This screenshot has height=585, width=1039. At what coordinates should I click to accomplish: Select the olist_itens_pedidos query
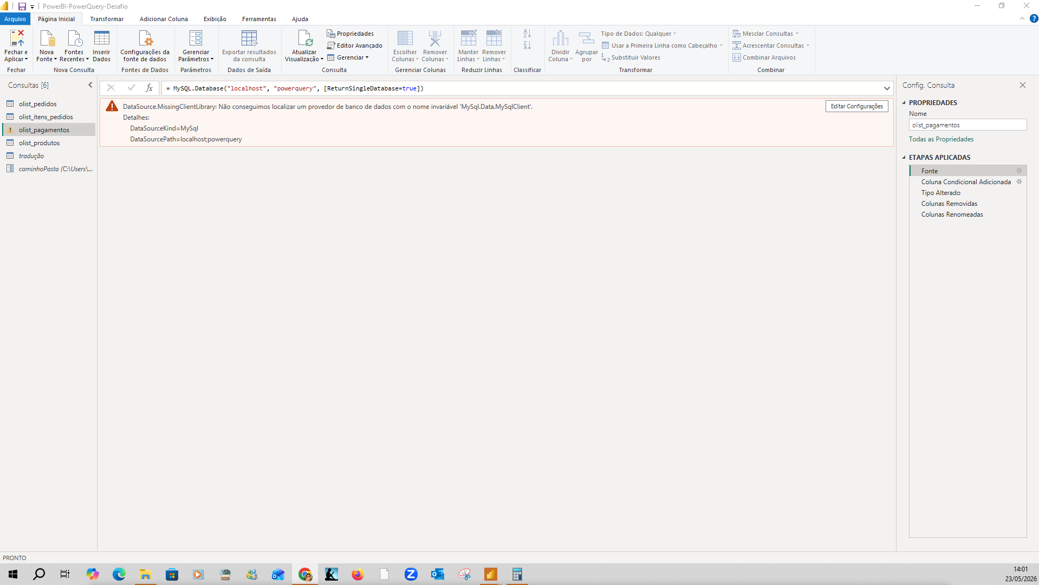pyautogui.click(x=49, y=116)
